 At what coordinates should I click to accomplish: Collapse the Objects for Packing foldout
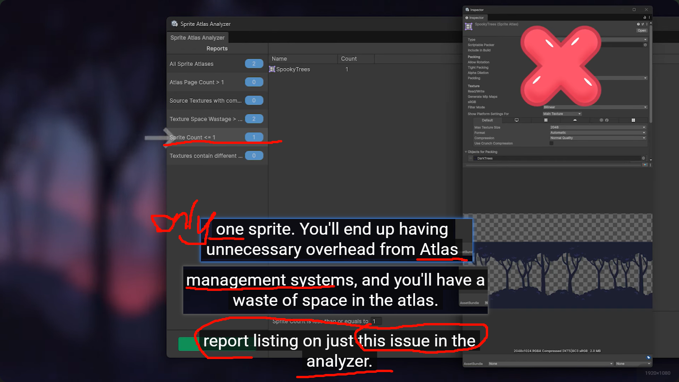466,152
